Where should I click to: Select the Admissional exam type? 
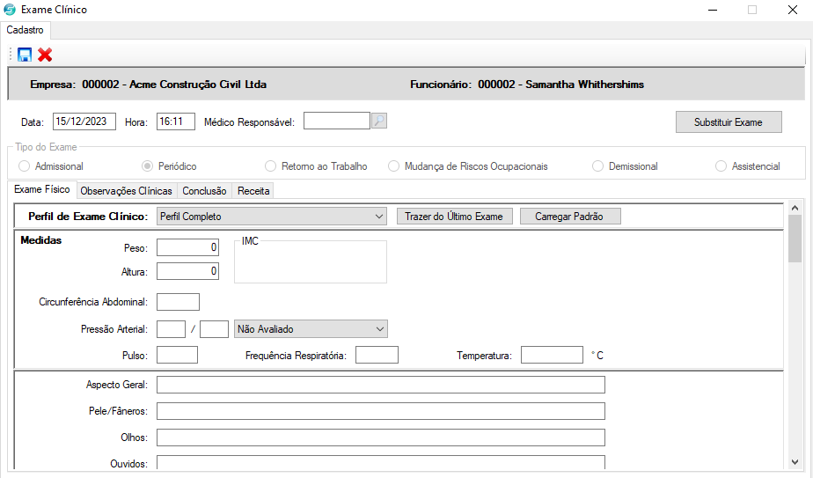tap(25, 166)
